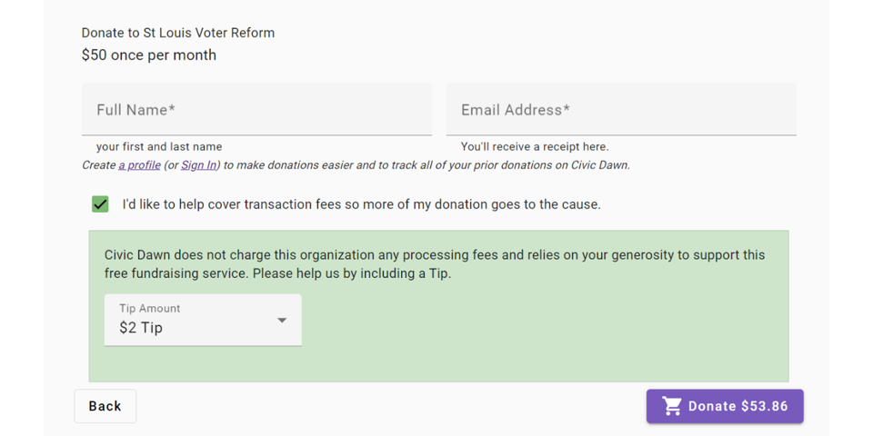Screen dimensions: 873x436
Task: Focus the Full Name input field
Action: click(256, 110)
